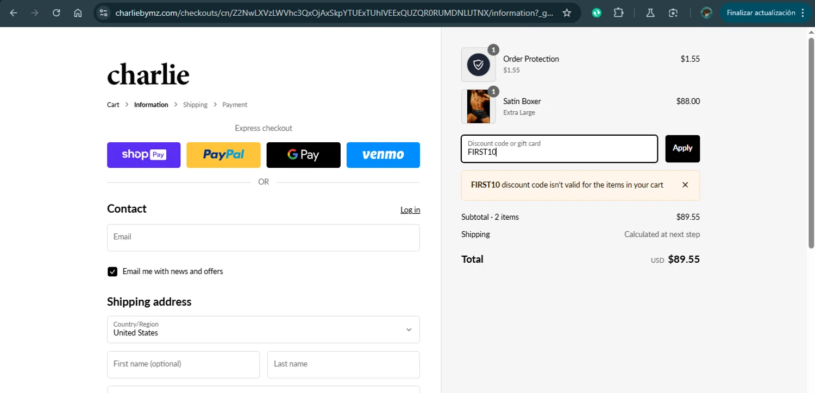Open the Chrome three-dot menu

(x=803, y=12)
